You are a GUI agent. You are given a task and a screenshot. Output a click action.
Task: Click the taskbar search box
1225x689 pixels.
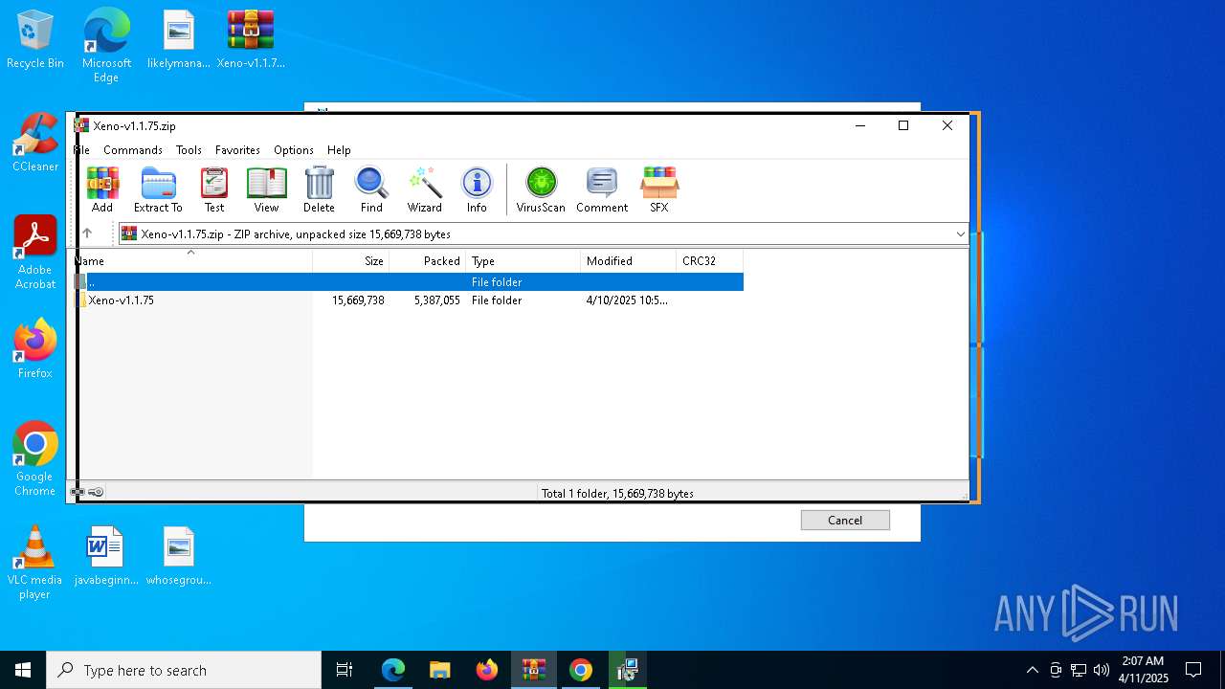tap(184, 670)
